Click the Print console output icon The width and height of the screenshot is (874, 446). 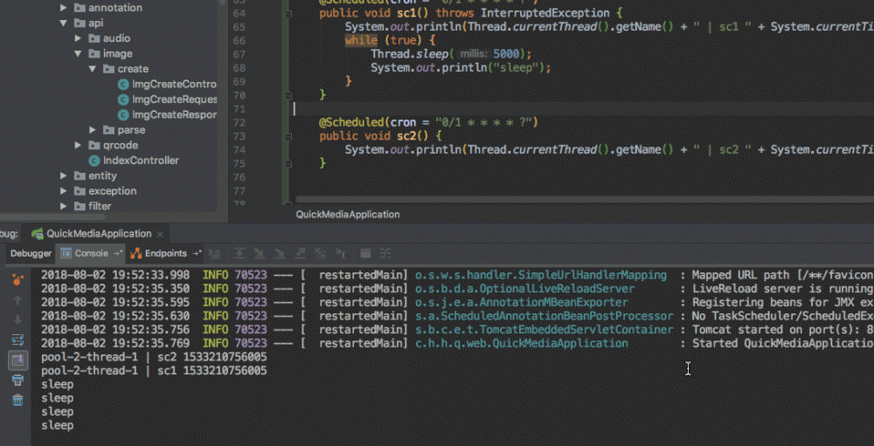pyautogui.click(x=17, y=380)
